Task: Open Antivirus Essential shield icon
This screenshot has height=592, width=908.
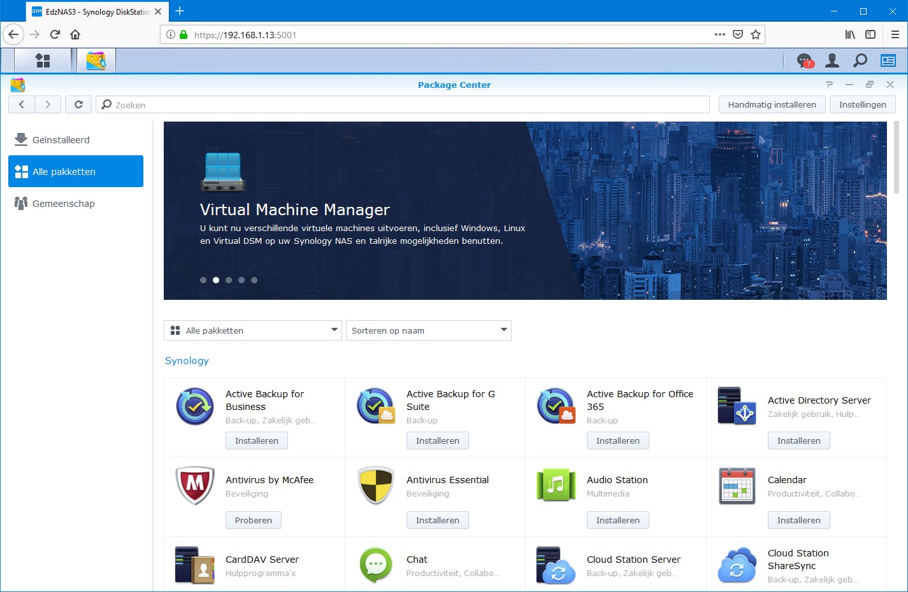Action: coord(376,486)
